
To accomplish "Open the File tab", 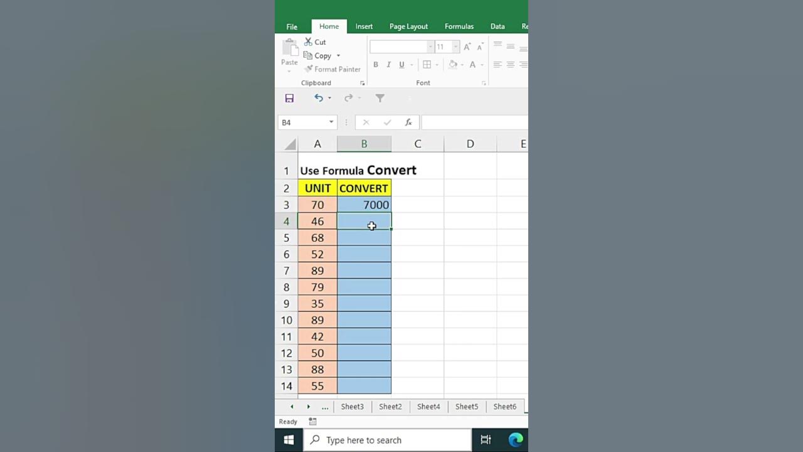I will [x=292, y=26].
